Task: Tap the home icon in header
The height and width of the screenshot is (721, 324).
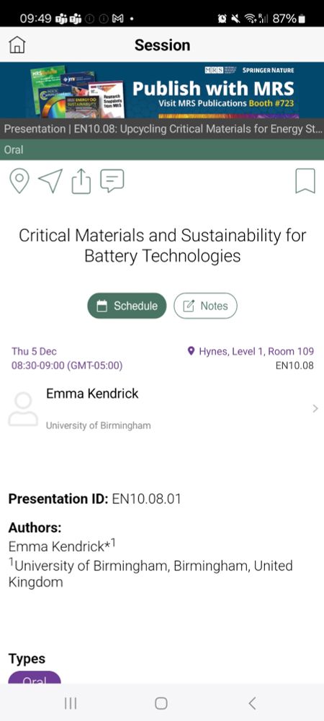Action: click(x=17, y=45)
